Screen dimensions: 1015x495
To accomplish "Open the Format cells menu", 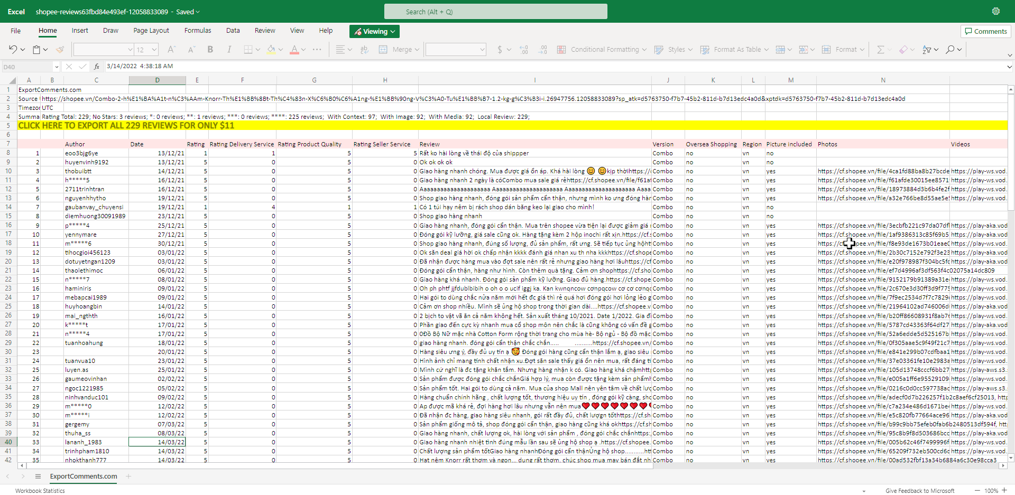I will [x=843, y=49].
